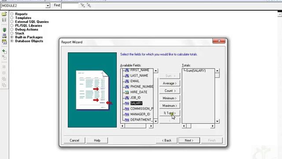Click the SALARY number field icon
The height and width of the screenshot is (159, 282).
coord(127,103)
